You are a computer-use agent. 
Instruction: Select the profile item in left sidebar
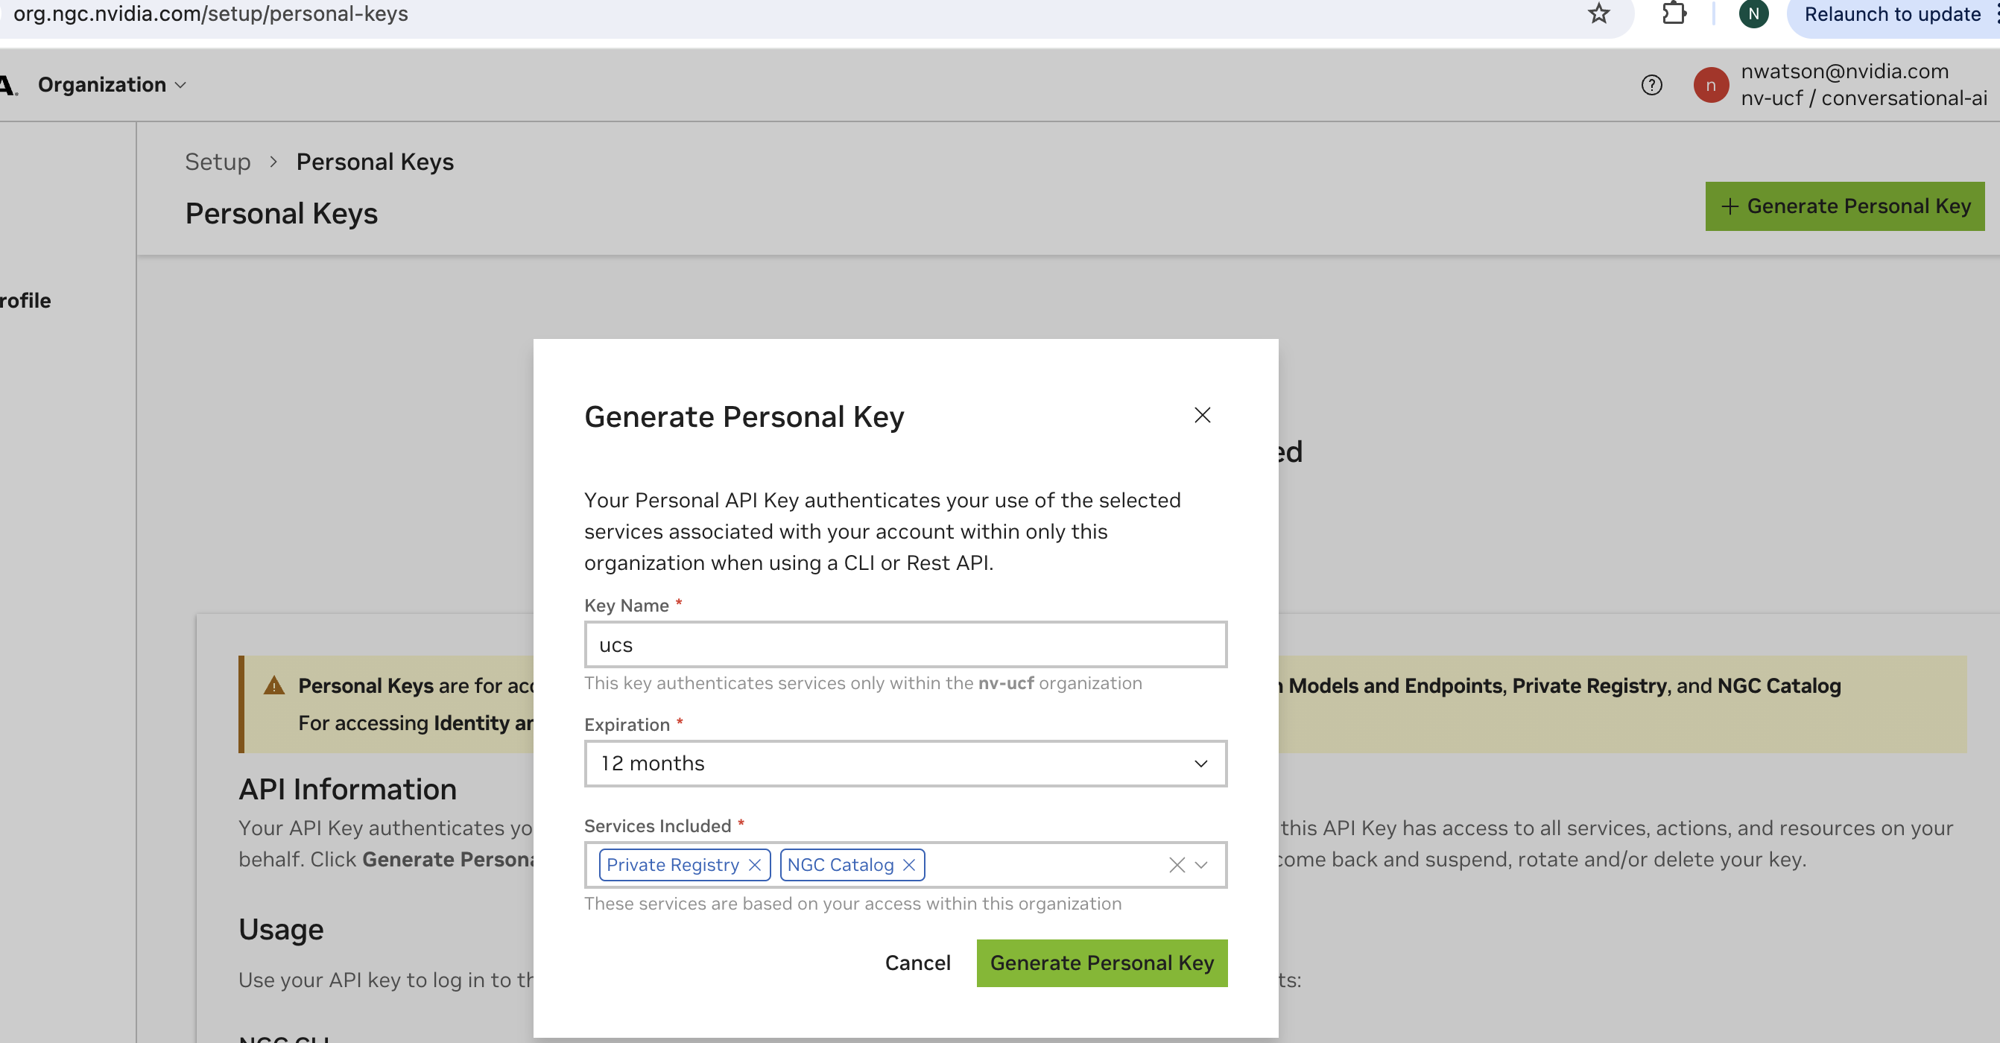point(25,300)
